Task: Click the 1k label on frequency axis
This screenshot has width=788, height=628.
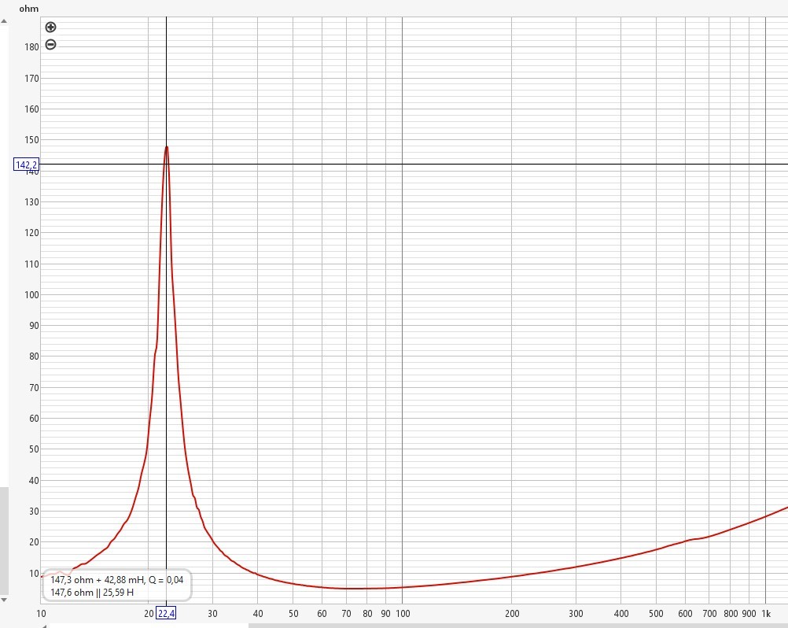Action: click(x=765, y=614)
